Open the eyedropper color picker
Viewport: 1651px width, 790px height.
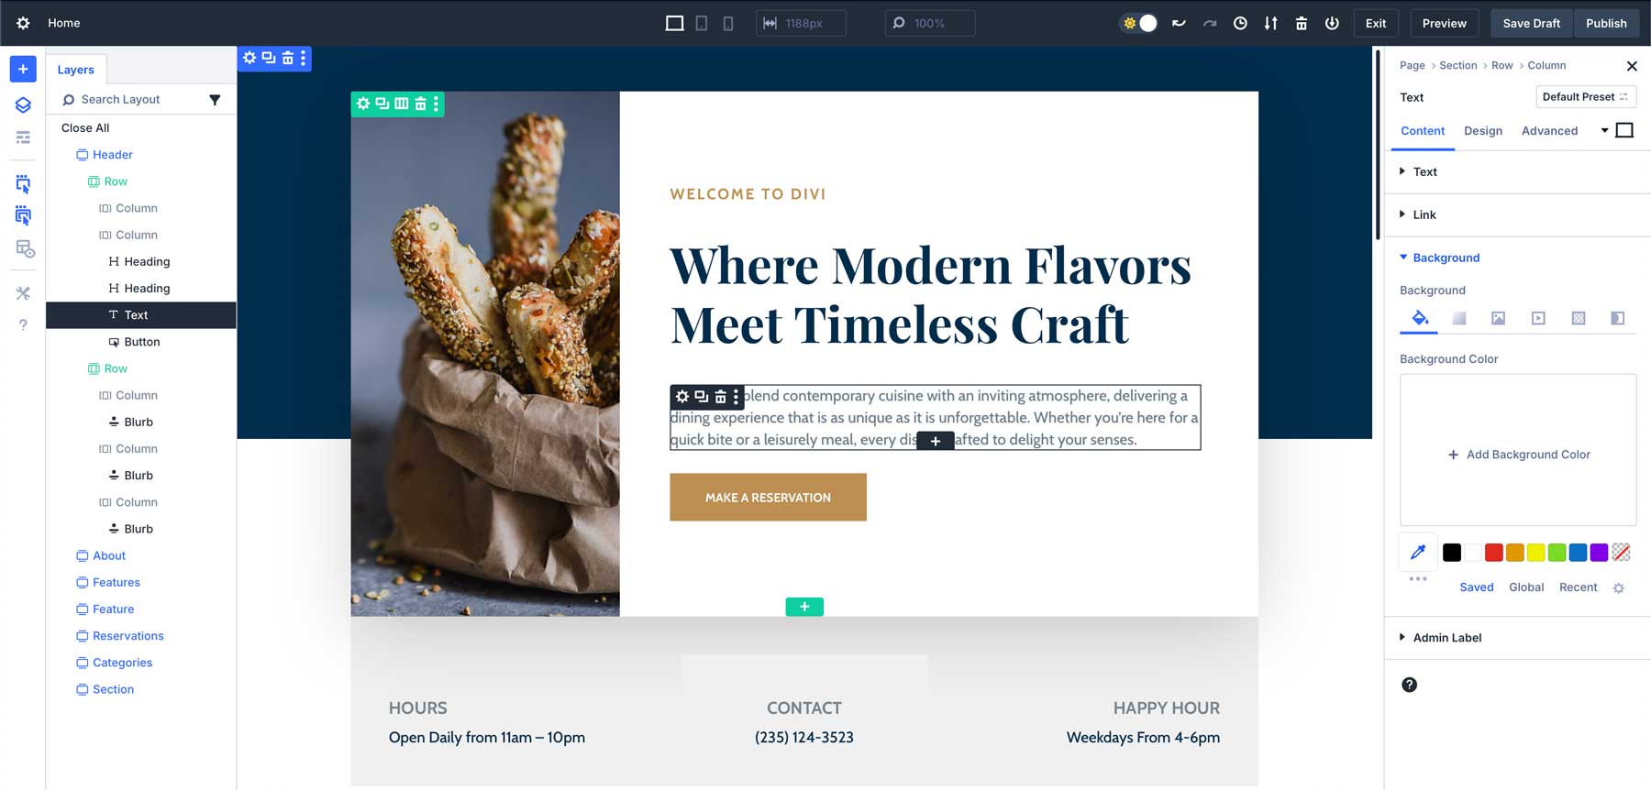tap(1418, 552)
